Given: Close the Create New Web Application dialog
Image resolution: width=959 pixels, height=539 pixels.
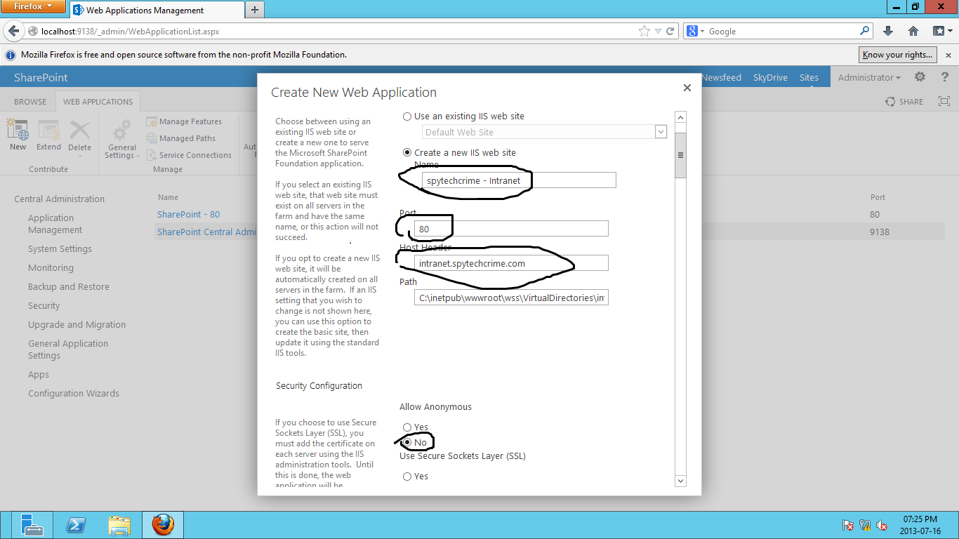Looking at the screenshot, I should pos(687,88).
